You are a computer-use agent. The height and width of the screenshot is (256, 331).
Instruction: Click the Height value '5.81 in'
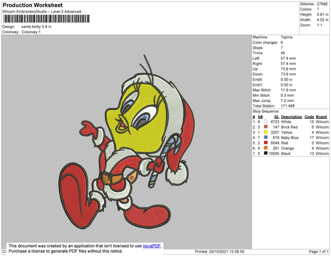322,14
